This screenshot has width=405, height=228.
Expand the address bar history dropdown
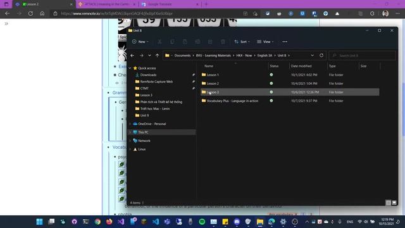pyautogui.click(x=312, y=56)
